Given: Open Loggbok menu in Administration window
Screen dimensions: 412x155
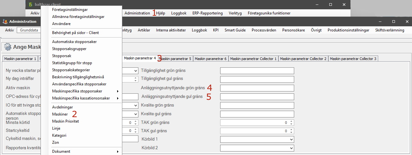Looking at the screenshot, I should [199, 30].
